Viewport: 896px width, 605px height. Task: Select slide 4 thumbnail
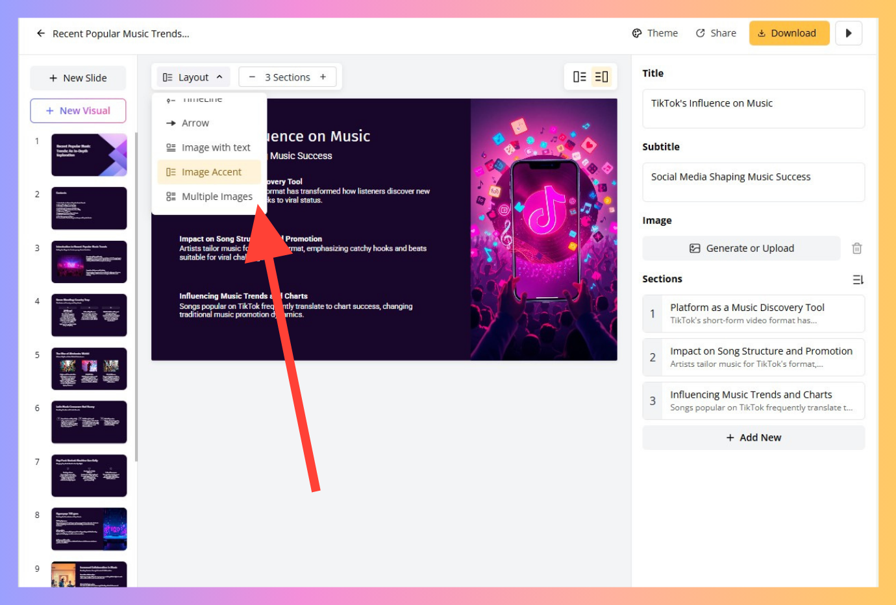pos(89,315)
